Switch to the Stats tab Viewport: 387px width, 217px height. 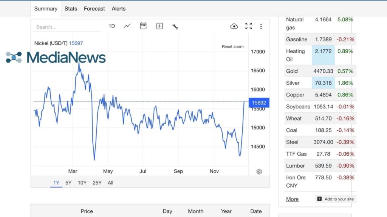[71, 8]
